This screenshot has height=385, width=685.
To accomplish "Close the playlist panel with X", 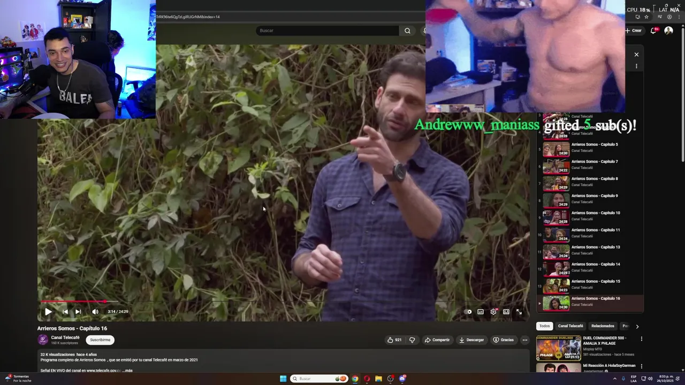I will (x=636, y=55).
